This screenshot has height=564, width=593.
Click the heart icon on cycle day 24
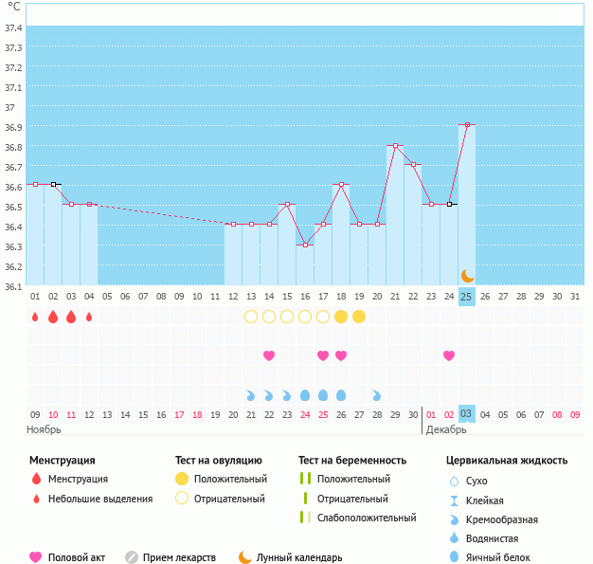pos(449,355)
